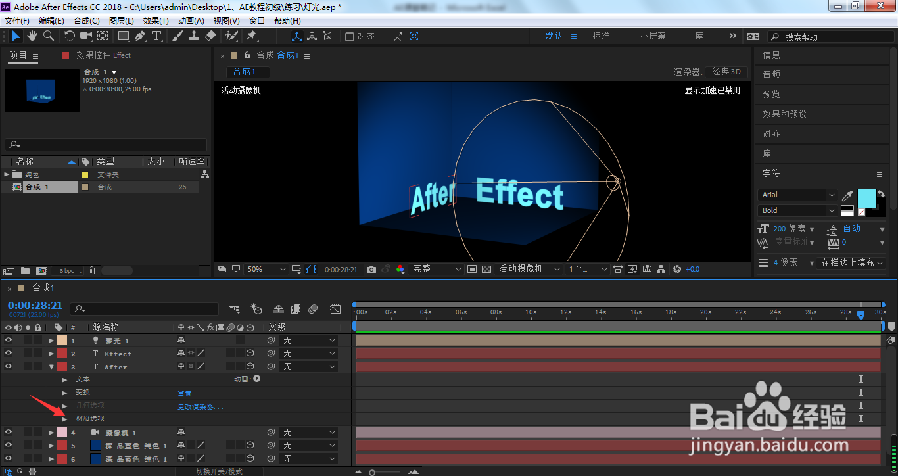Viewport: 898px width, 476px height.
Task: Click 重置 to reset transform
Action: pyautogui.click(x=184, y=393)
